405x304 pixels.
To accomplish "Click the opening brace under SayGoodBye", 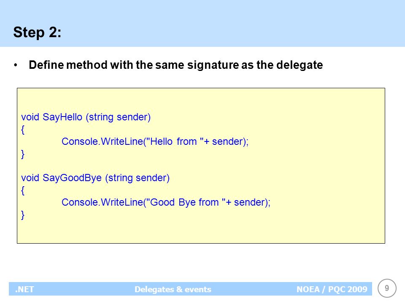I will (x=23, y=190).
